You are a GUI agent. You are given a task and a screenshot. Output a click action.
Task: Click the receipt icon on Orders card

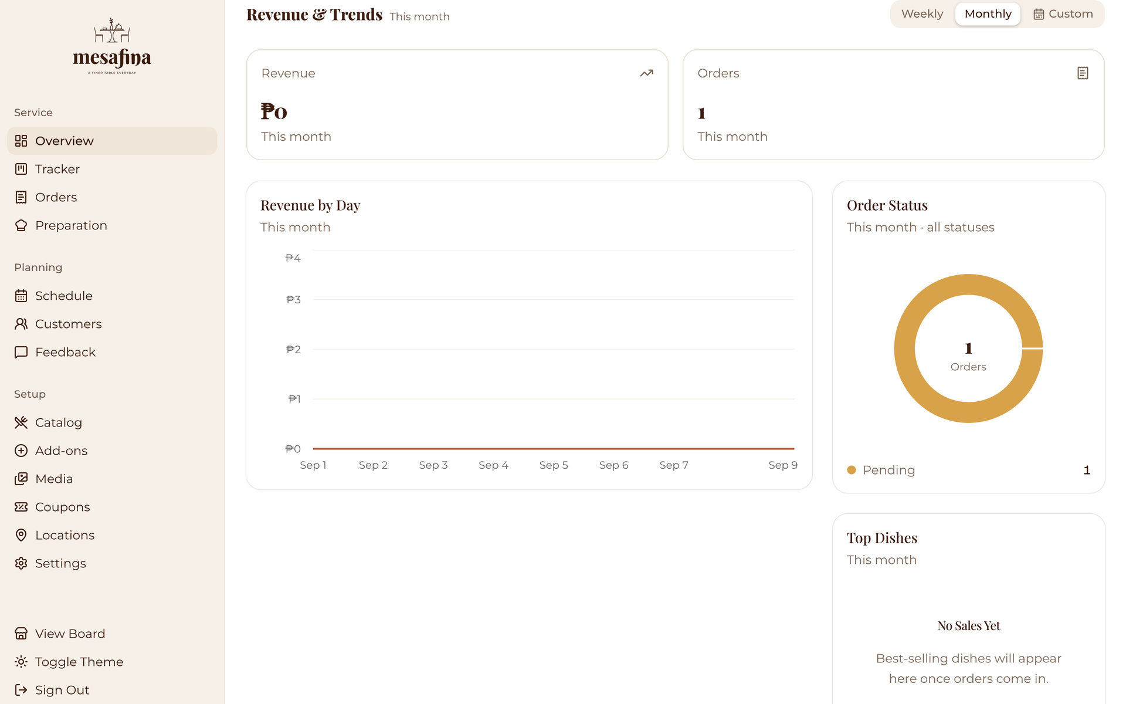click(1083, 73)
